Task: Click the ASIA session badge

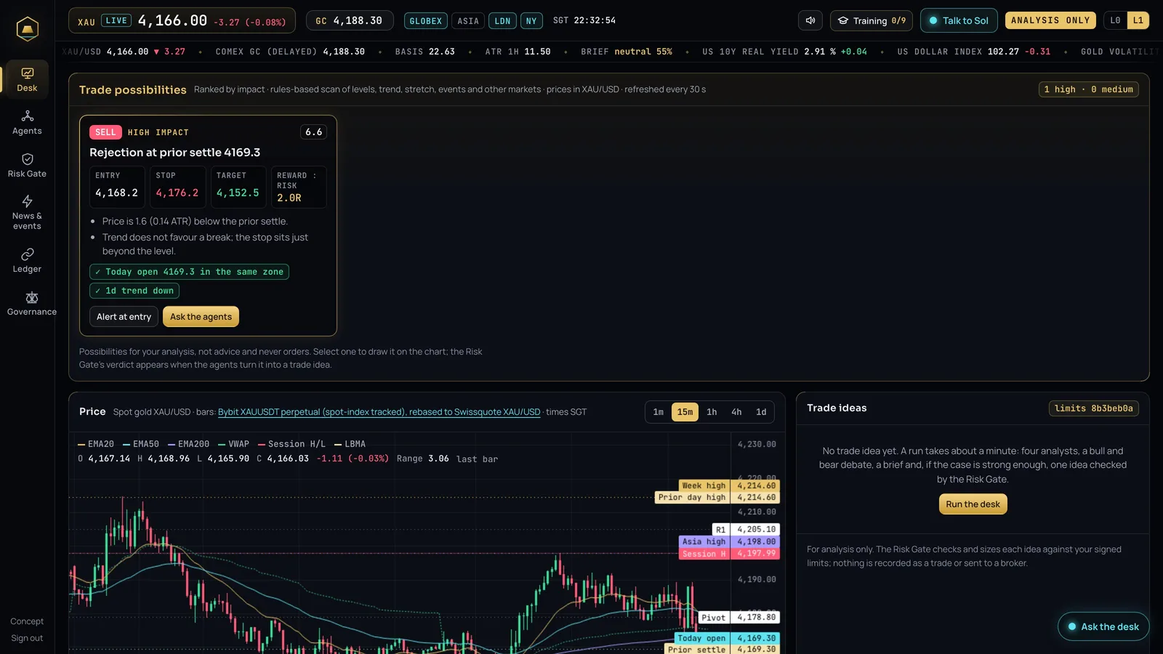Action: pos(468,21)
